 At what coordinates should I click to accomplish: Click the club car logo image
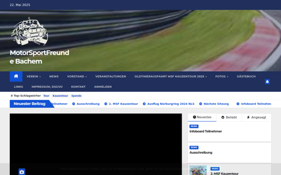30,31
